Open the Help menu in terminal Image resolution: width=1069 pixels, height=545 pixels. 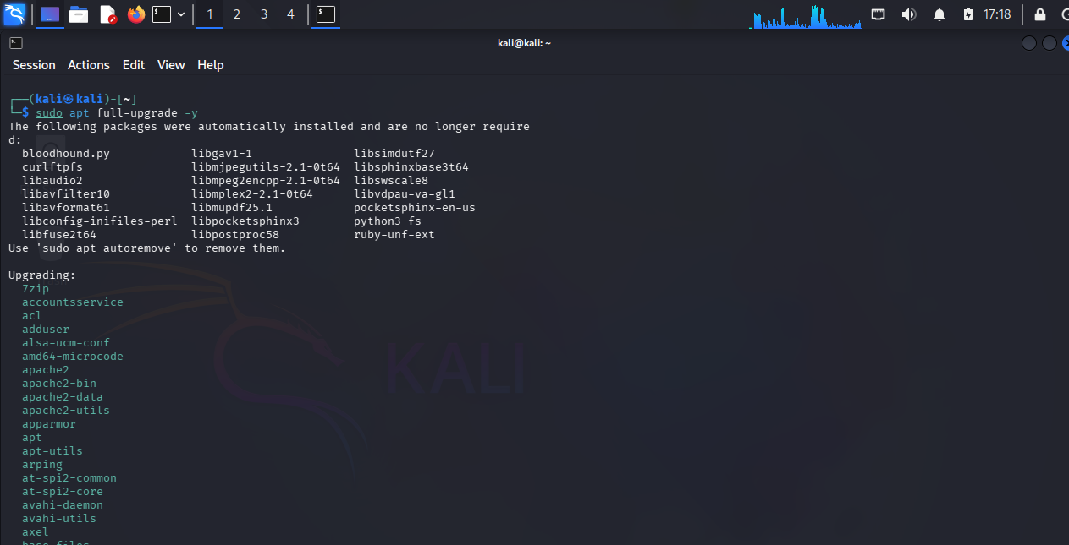(x=211, y=65)
